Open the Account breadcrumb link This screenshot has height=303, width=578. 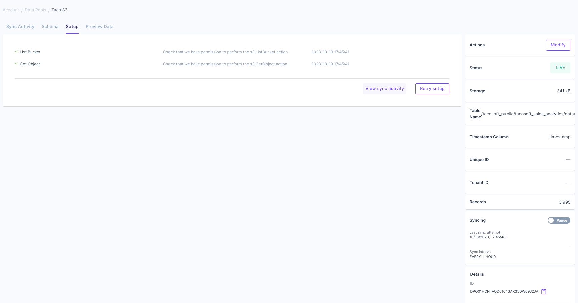pyautogui.click(x=11, y=10)
